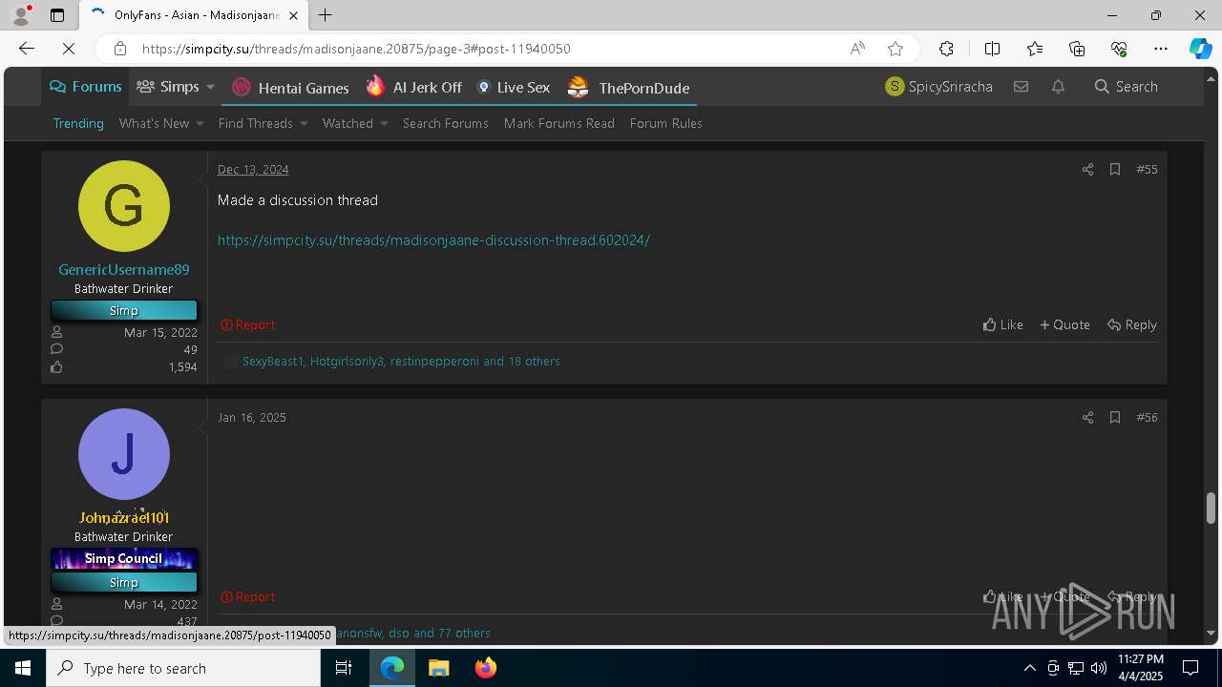Expand the Watched dropdown arrow

(x=384, y=123)
